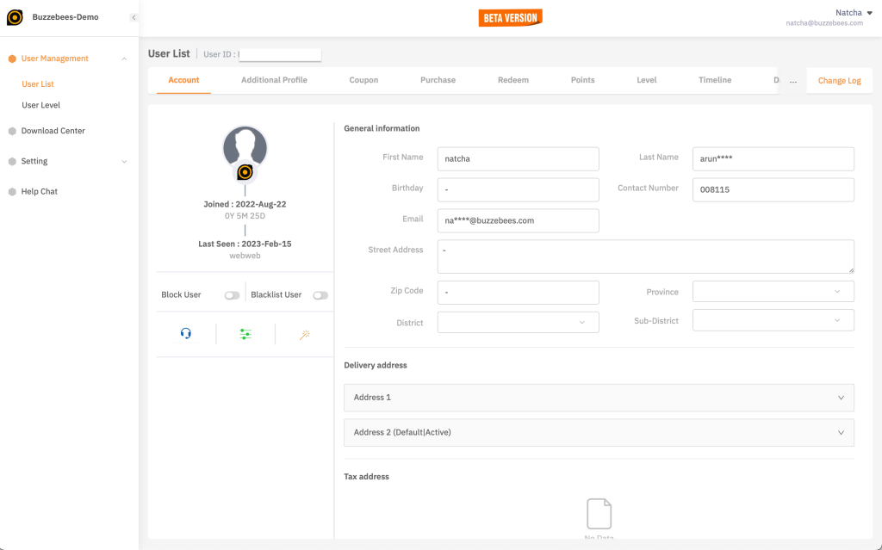The image size is (882, 550).
Task: Collapse the sidebar using the chevron icon
Action: (133, 15)
